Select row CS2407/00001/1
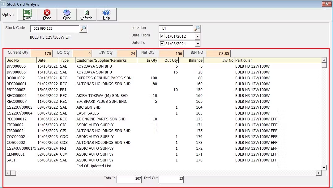333x188 pixels. point(164,148)
